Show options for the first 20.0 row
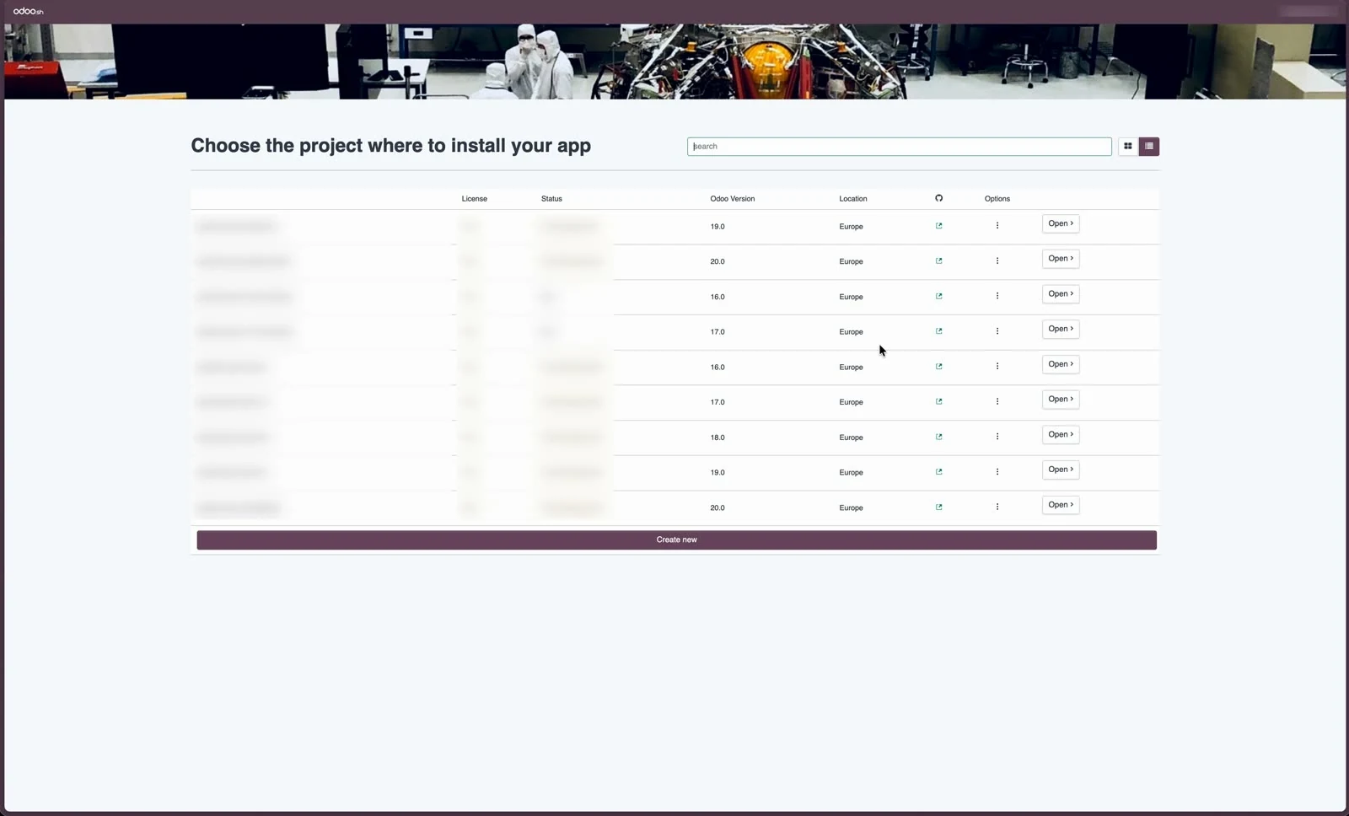This screenshot has height=816, width=1349. click(x=997, y=261)
